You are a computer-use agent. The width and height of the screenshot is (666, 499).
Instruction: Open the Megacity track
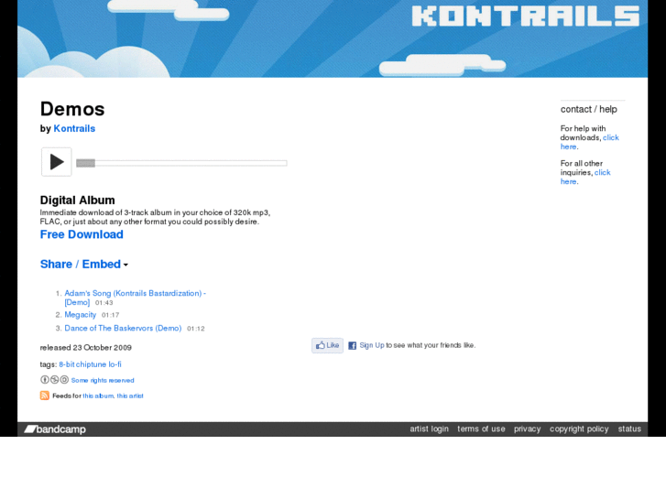click(x=81, y=315)
